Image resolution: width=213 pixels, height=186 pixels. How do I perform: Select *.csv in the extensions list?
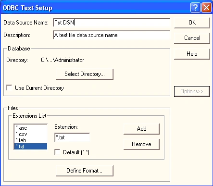pyautogui.click(x=31, y=134)
